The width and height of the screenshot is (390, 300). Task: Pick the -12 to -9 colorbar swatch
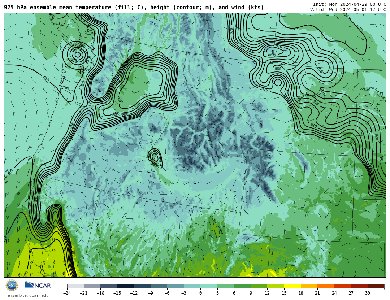(142, 286)
